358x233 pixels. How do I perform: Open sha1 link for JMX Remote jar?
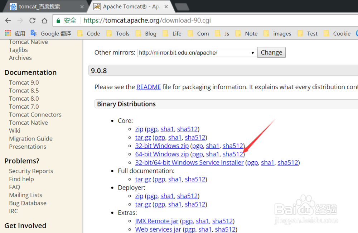click(x=202, y=221)
